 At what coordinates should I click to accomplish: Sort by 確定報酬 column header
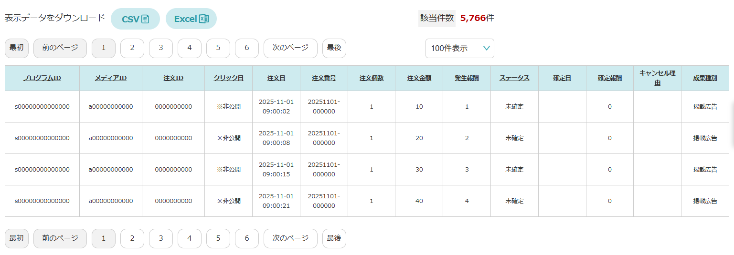click(609, 78)
